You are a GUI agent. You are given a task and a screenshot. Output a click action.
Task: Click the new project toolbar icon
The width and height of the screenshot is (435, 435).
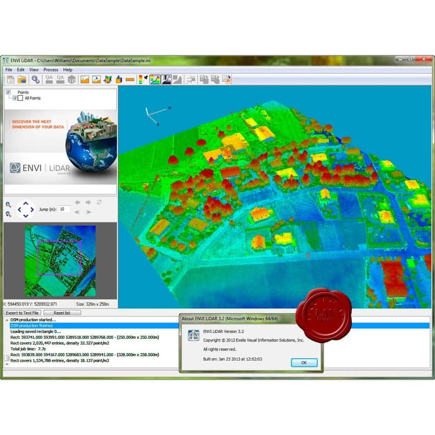point(9,79)
